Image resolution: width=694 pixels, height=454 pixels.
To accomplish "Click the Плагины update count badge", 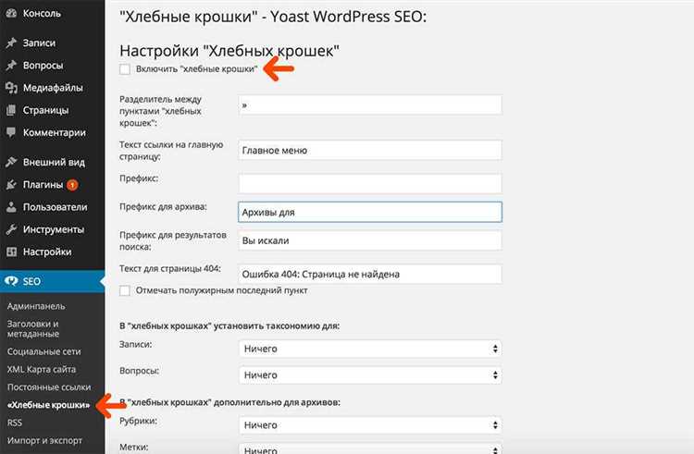I will pyautogui.click(x=72, y=185).
